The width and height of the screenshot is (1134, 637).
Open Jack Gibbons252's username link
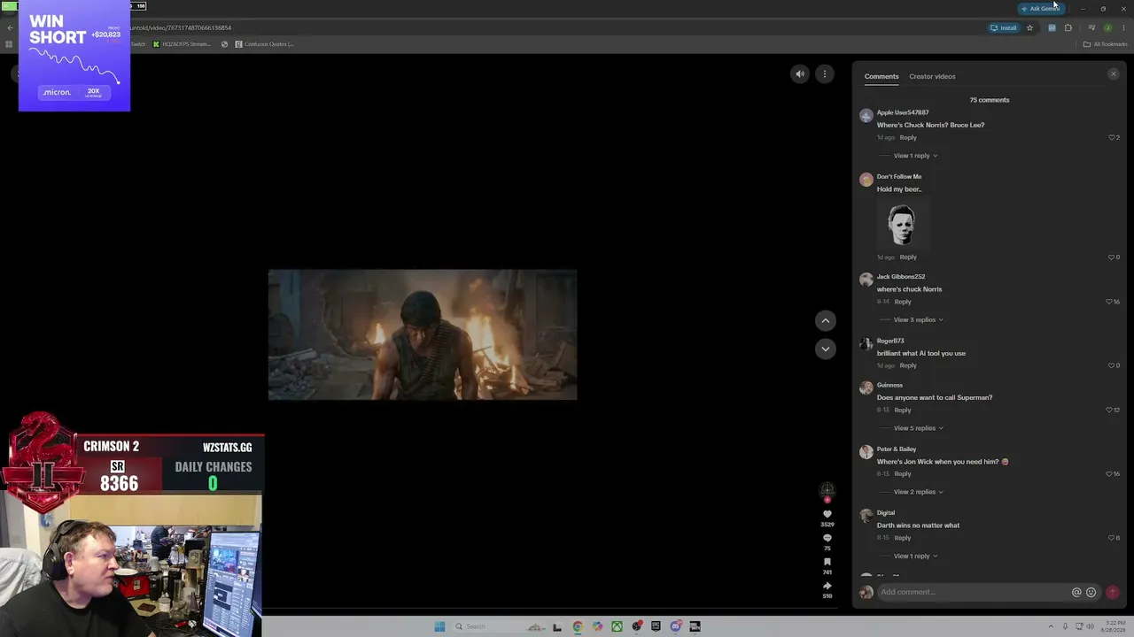click(901, 277)
